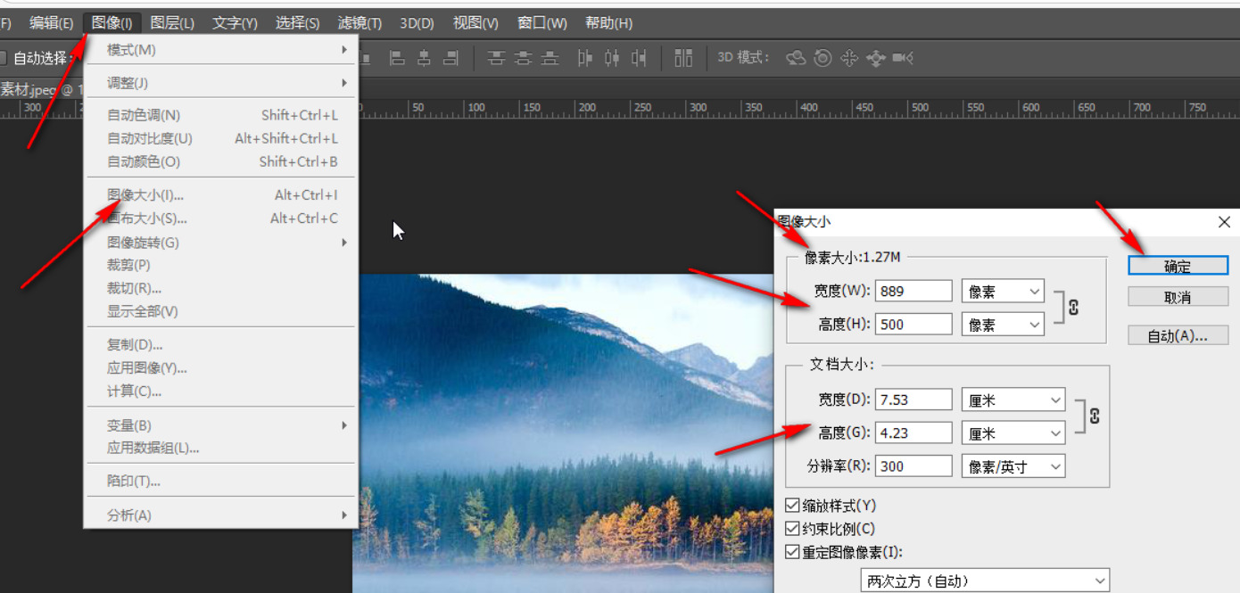Select the 3D rotate object mode icon
Image resolution: width=1240 pixels, height=593 pixels.
pos(796,58)
